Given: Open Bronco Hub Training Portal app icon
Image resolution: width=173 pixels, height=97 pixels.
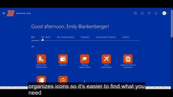Looking at the screenshot, I should pyautogui.click(x=41, y=59).
